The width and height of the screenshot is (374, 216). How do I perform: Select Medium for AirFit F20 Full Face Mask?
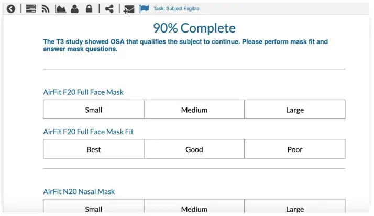194,110
